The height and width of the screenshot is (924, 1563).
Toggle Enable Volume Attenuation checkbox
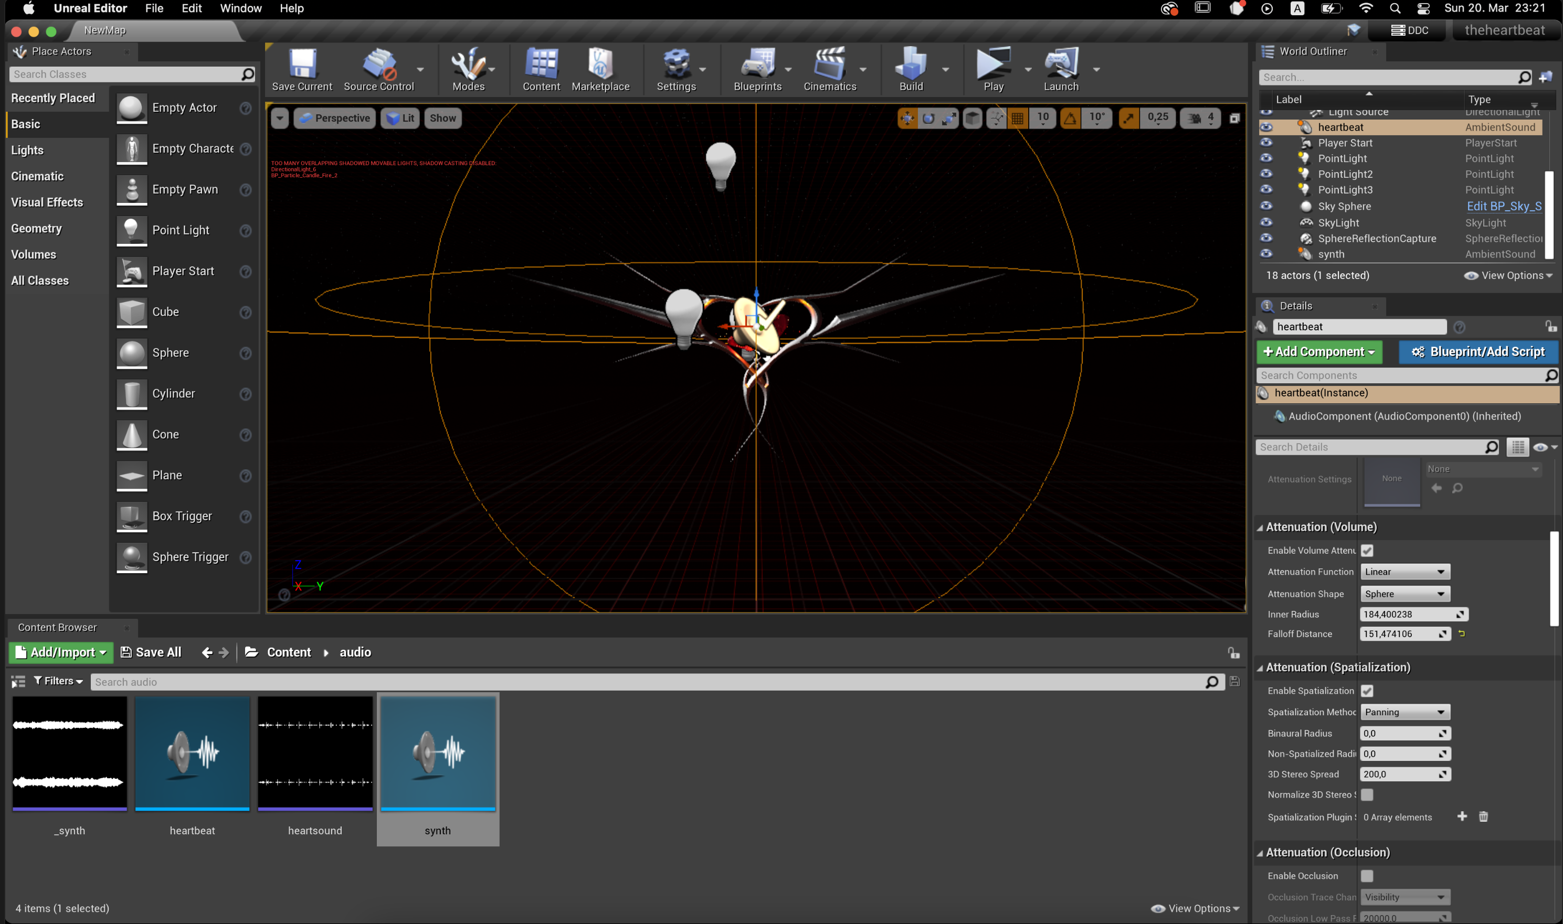click(1367, 551)
